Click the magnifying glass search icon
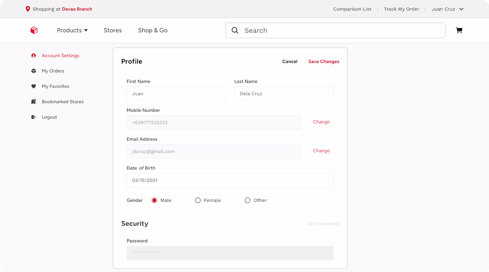 (x=235, y=30)
